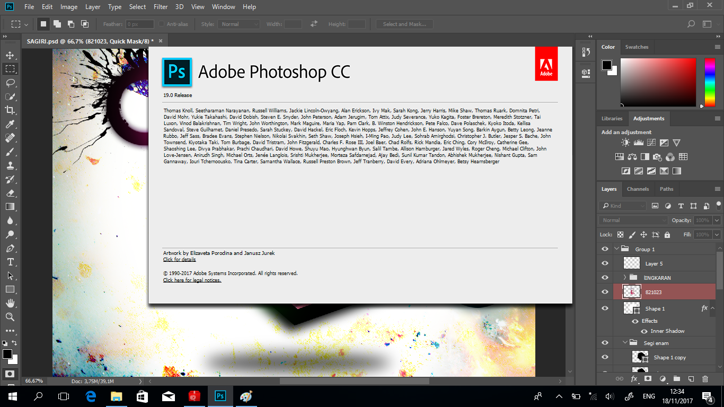The image size is (724, 407).
Task: Open 'Click here for legal notices' link
Action: click(x=192, y=280)
